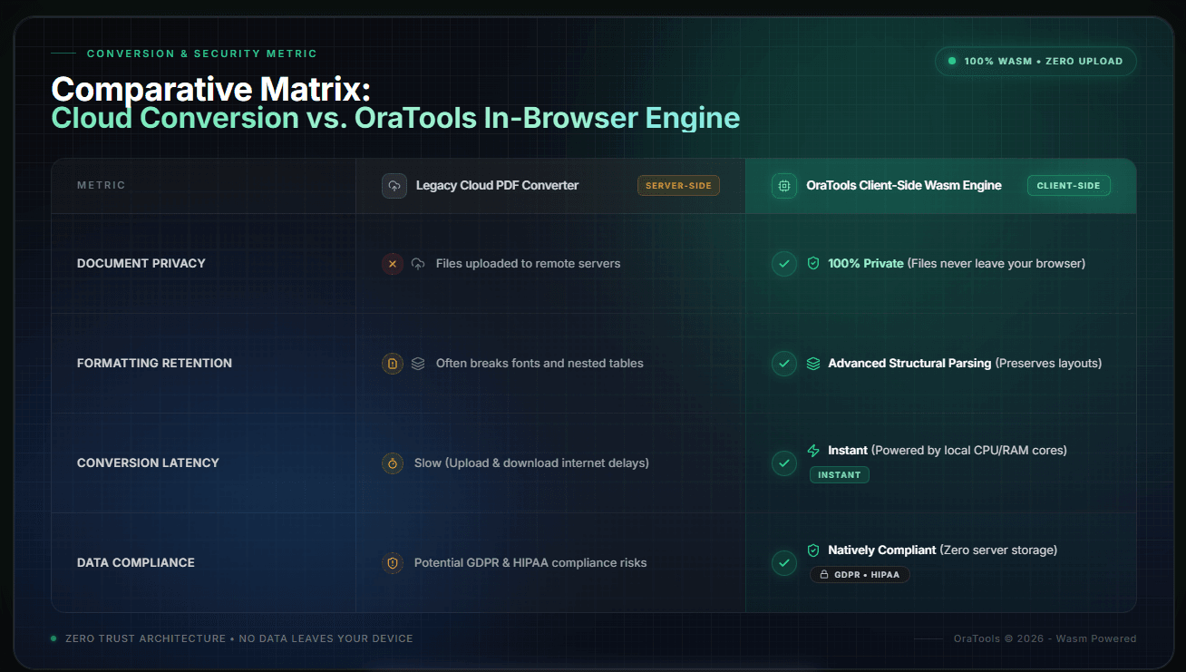This screenshot has width=1186, height=672.
Task: Click '(Files never leave your browser)' text
Action: click(x=996, y=264)
